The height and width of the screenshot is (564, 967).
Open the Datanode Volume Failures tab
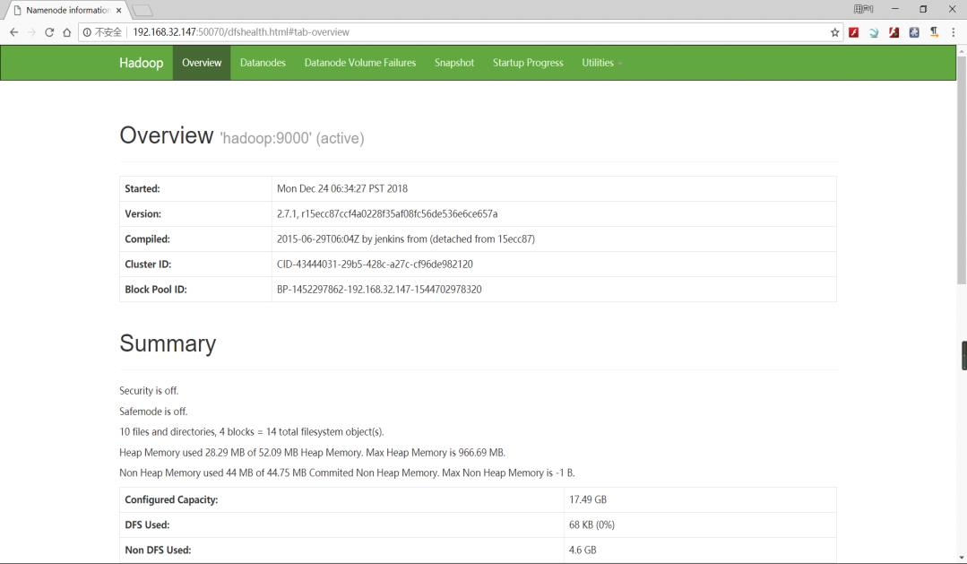tap(359, 63)
